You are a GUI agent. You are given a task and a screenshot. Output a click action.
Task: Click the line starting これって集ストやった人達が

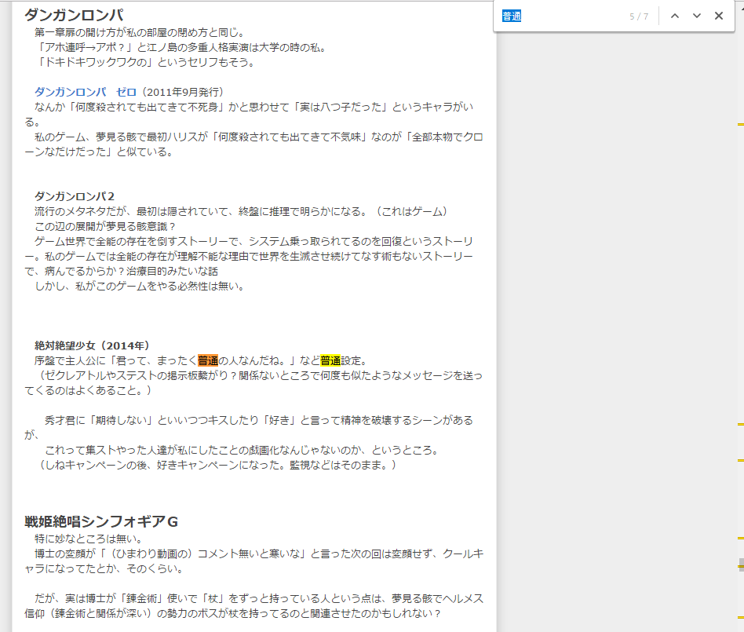click(x=243, y=451)
